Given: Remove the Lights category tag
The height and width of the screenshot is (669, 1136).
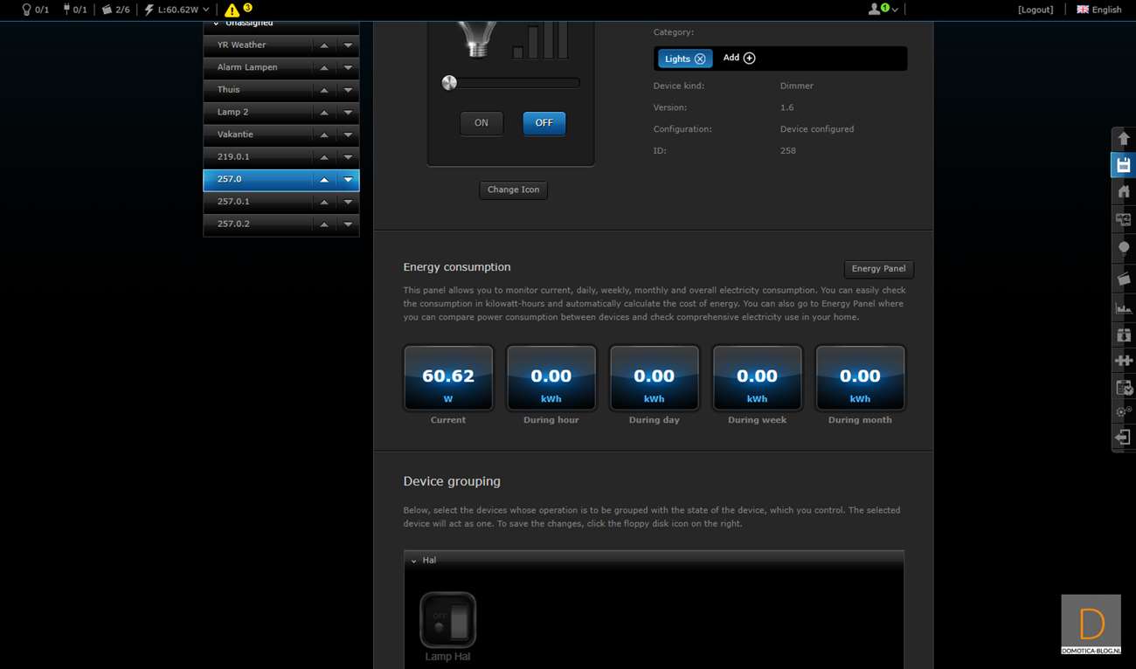Looking at the screenshot, I should coord(700,59).
